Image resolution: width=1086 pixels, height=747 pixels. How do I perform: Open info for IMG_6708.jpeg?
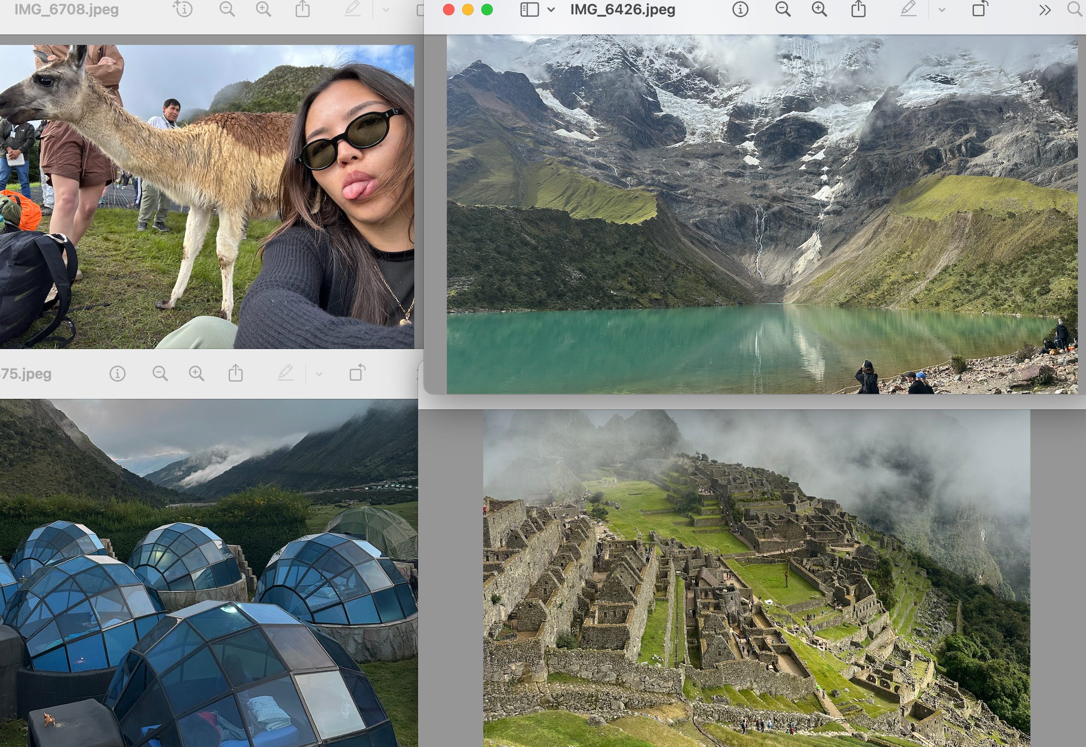[x=183, y=10]
